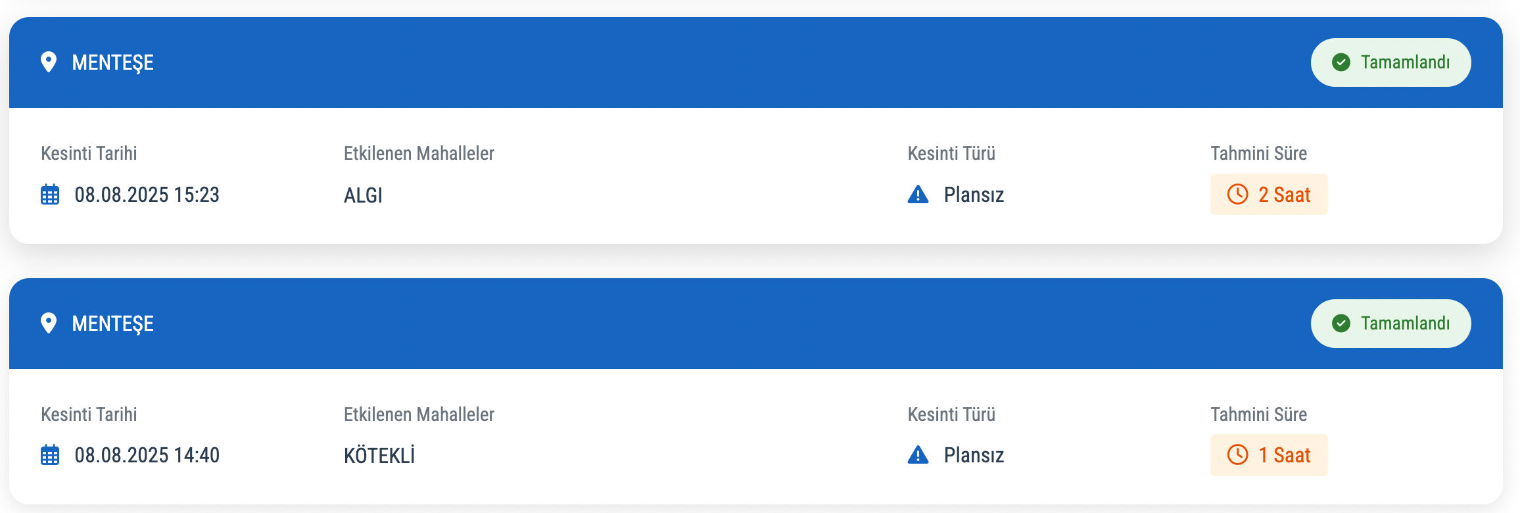Click the green checkmark in first Tamamlandı badge
The image size is (1520, 513).
(1341, 62)
